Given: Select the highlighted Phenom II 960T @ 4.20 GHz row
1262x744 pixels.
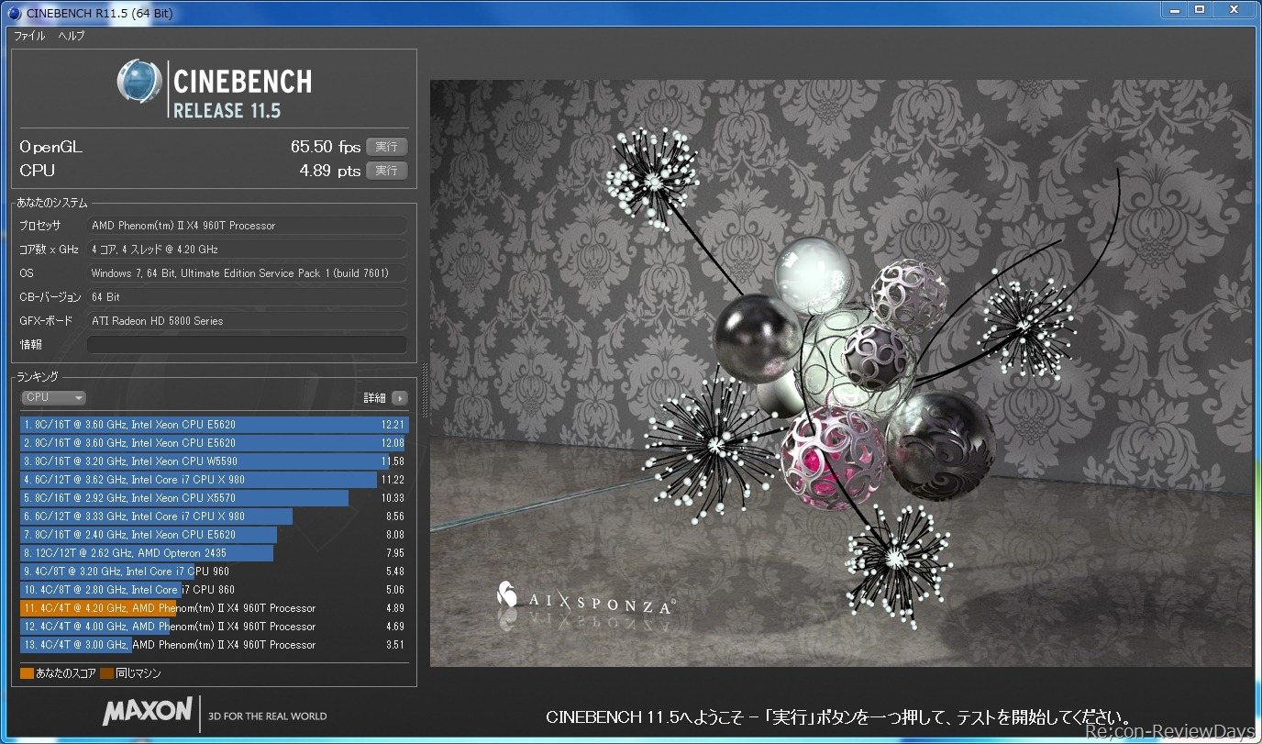Looking at the screenshot, I should (x=214, y=608).
